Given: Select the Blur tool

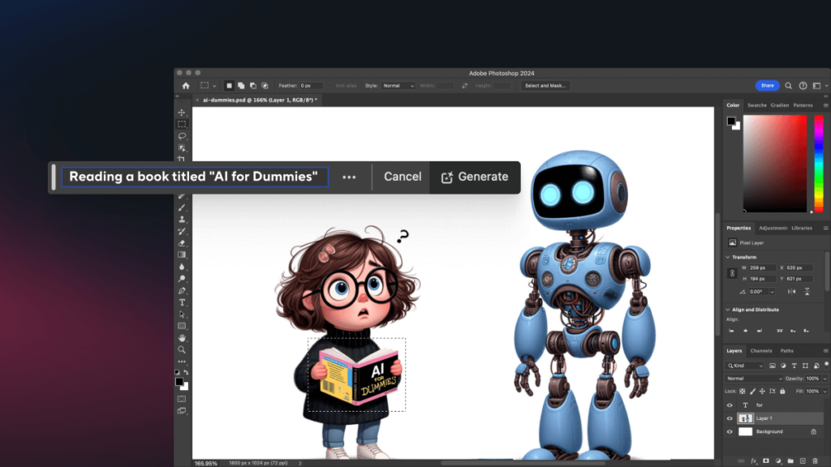Looking at the screenshot, I should tap(182, 267).
